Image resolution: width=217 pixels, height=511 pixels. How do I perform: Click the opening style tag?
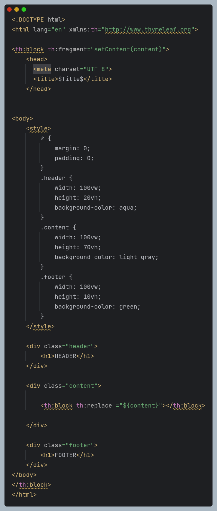pos(39,128)
